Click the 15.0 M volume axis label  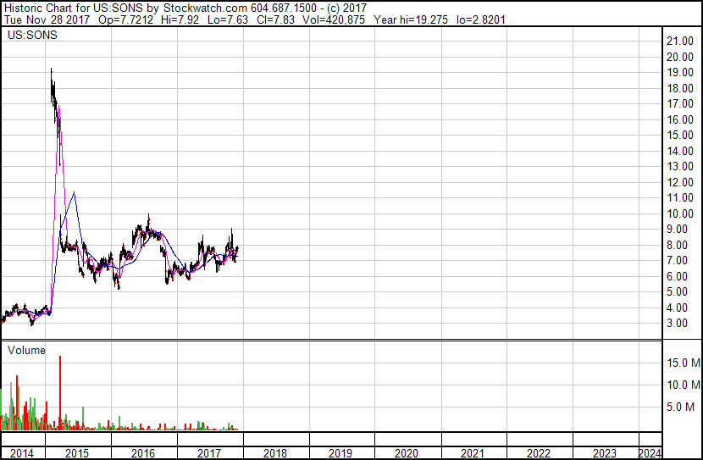tap(684, 363)
